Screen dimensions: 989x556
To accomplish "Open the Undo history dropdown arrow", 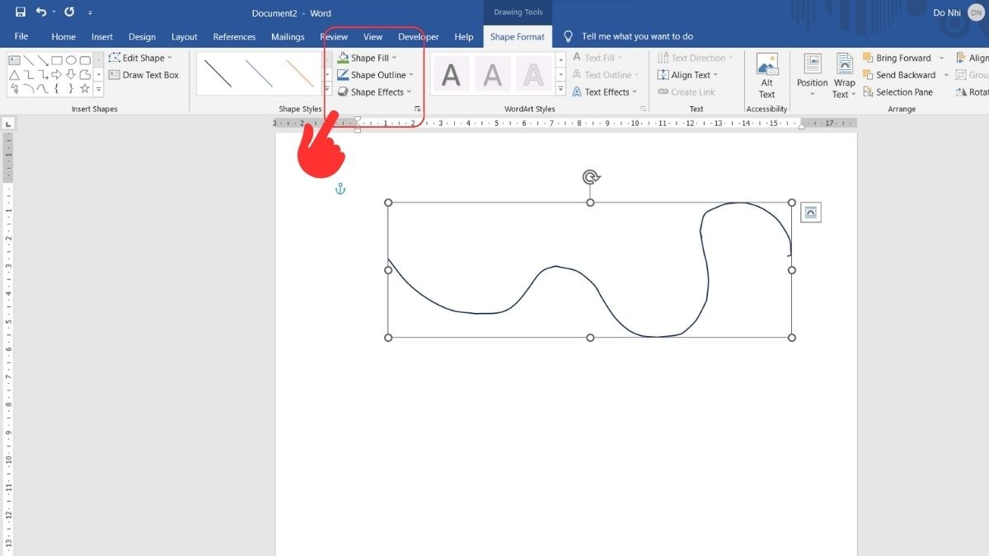I will pyautogui.click(x=54, y=12).
